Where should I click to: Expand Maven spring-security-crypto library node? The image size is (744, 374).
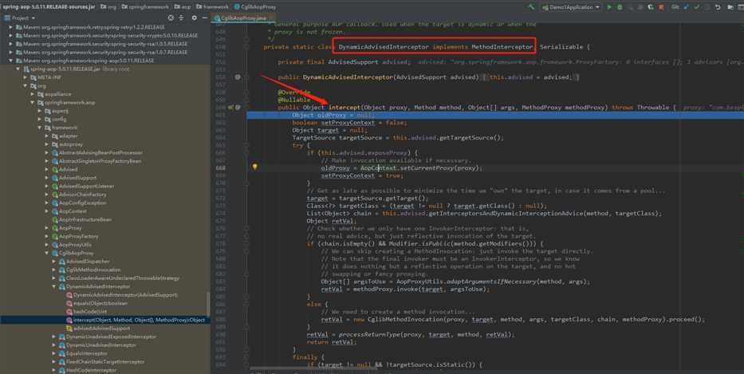coord(10,36)
